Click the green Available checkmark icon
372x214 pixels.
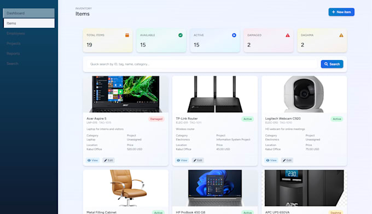point(181,35)
